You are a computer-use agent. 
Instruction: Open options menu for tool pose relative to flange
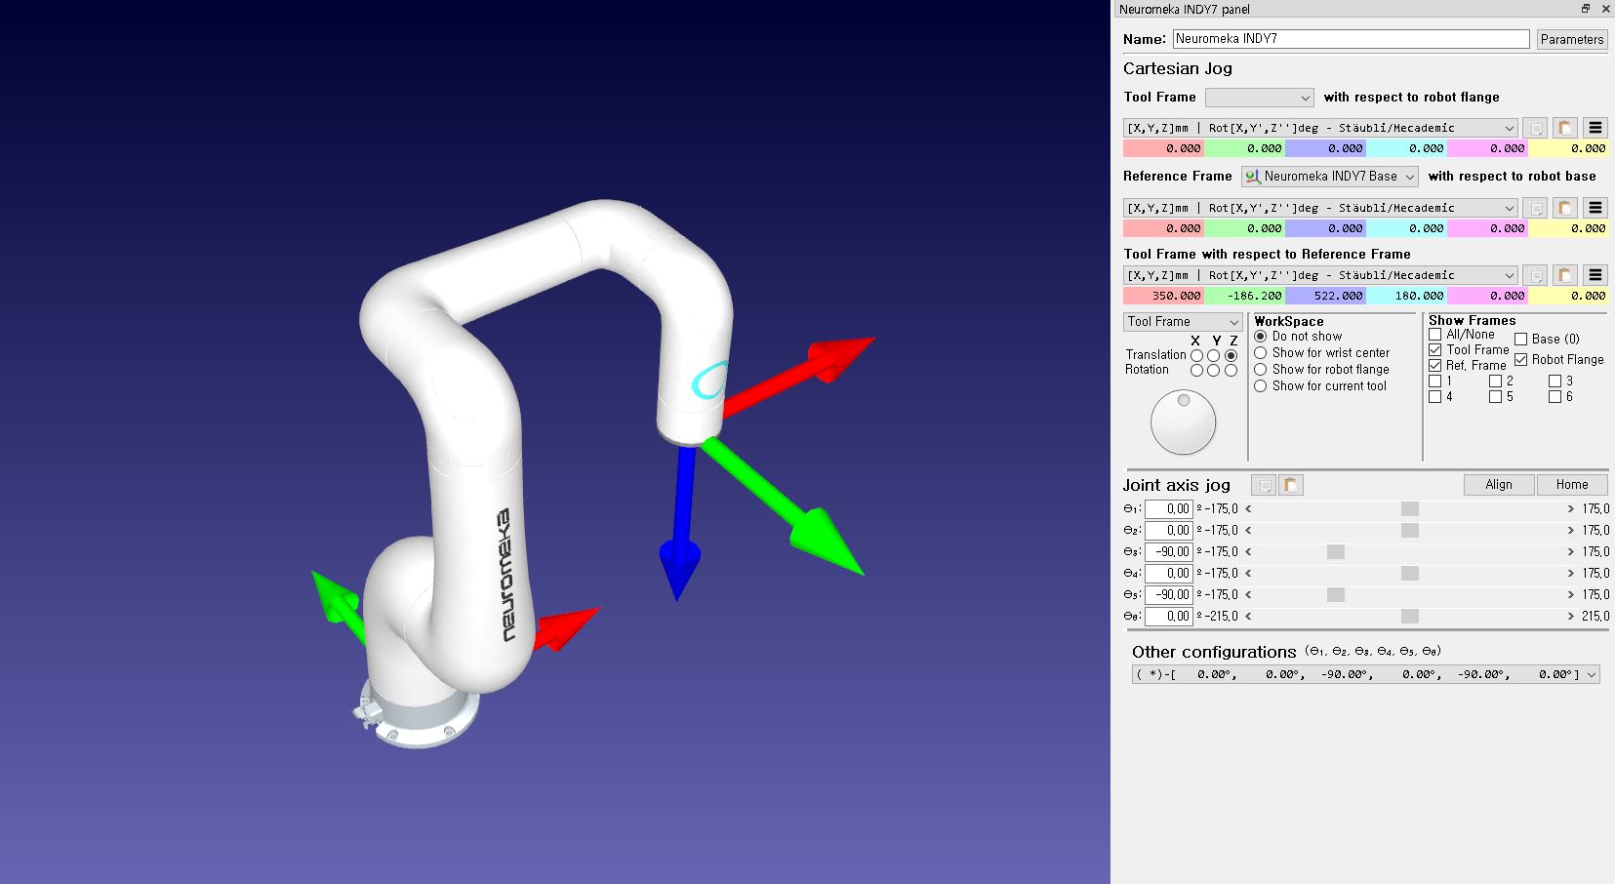tap(1595, 128)
